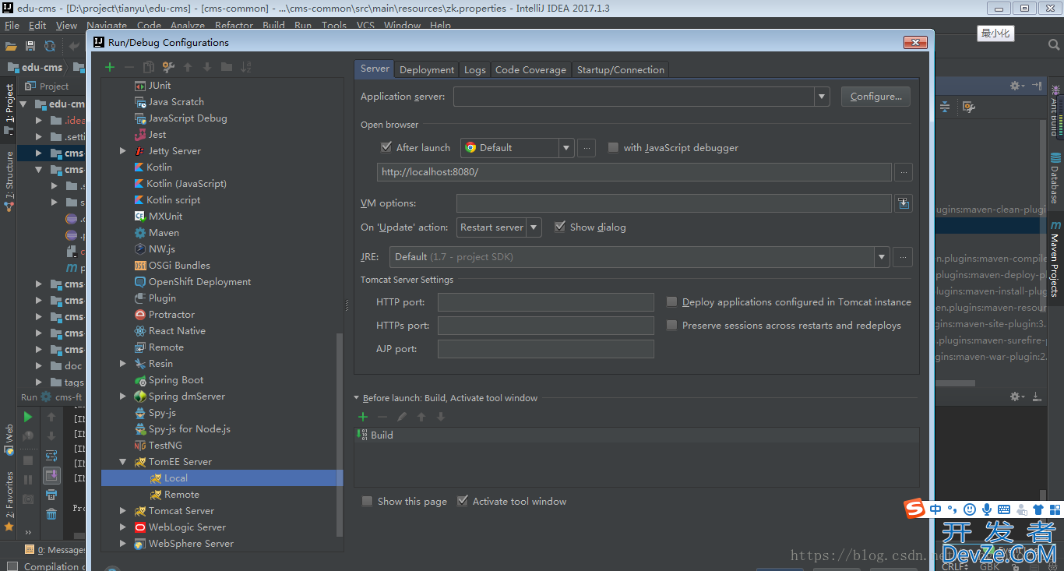
Task: Toggle the Show dialog checkbox
Action: 560,227
